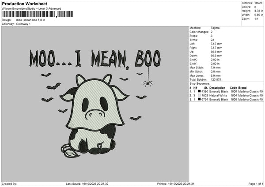265x187 pixels.
Task: Click "Emerald Black" in stop row 1
Action: [219, 92]
